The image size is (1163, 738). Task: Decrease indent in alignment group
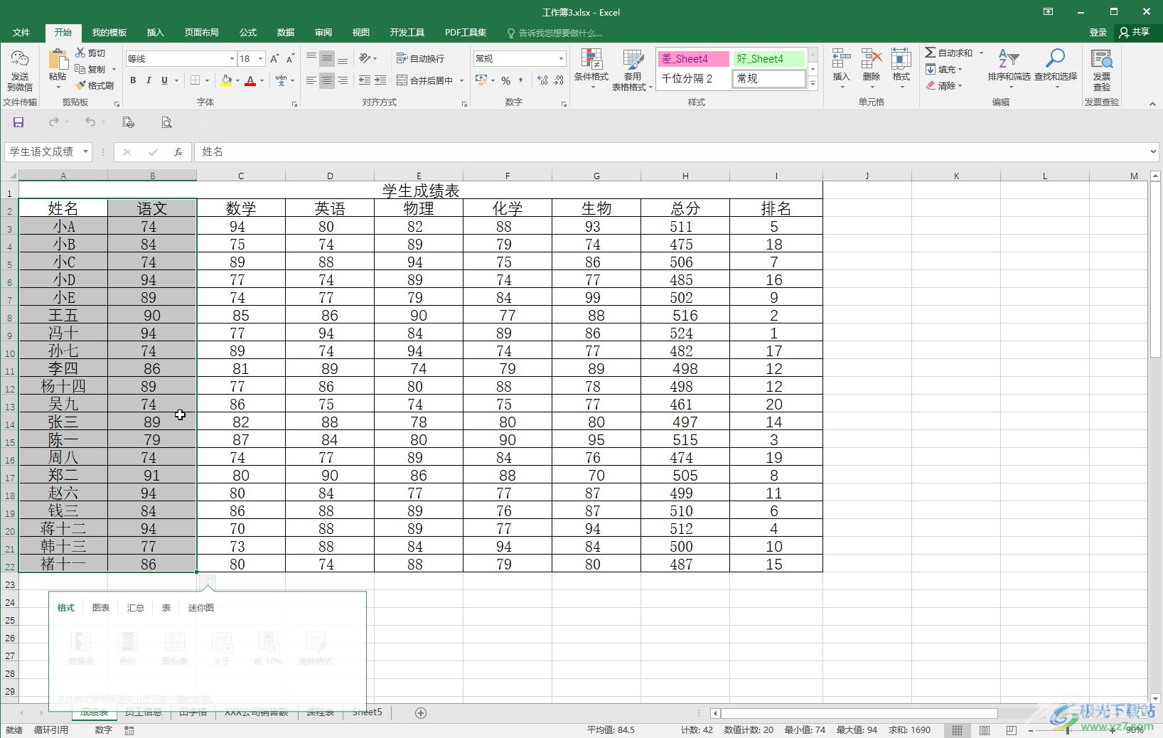pyautogui.click(x=365, y=80)
